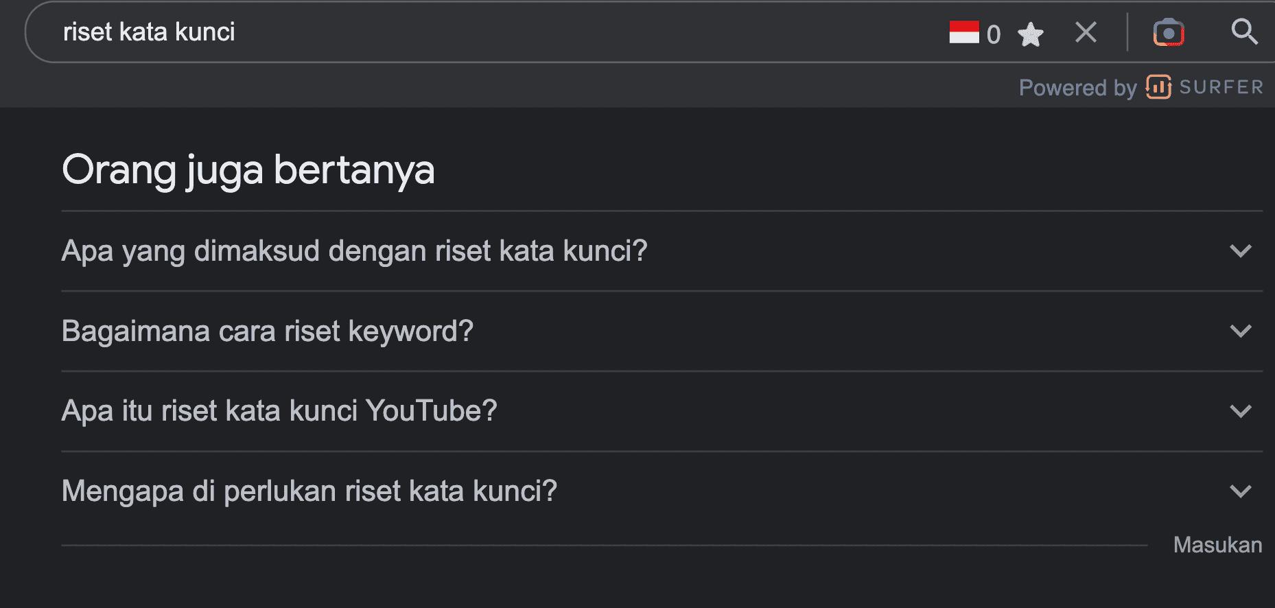Open question 'Apa yang dimaksud dengan riset kata kunci?'
Image resolution: width=1275 pixels, height=608 pixels.
coord(354,251)
